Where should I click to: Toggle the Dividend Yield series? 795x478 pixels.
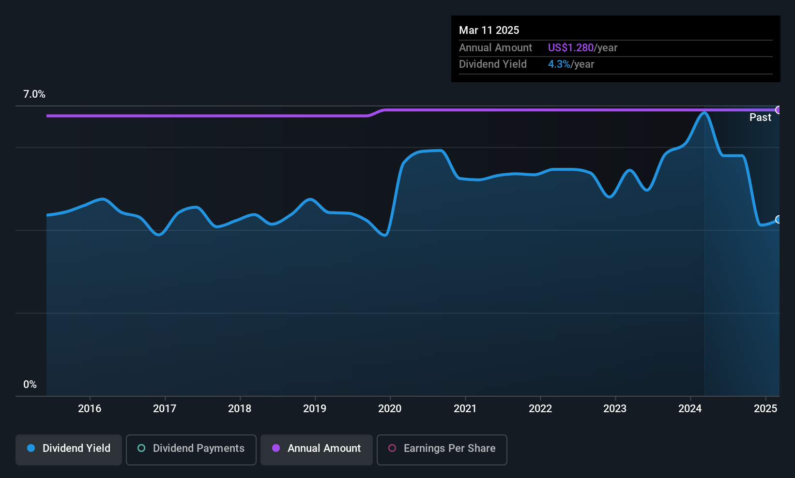[68, 450]
